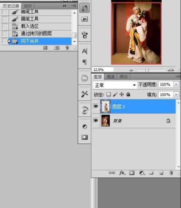Click the navigator zoom slider handle
This screenshot has height=208, width=181.
tap(147, 70)
